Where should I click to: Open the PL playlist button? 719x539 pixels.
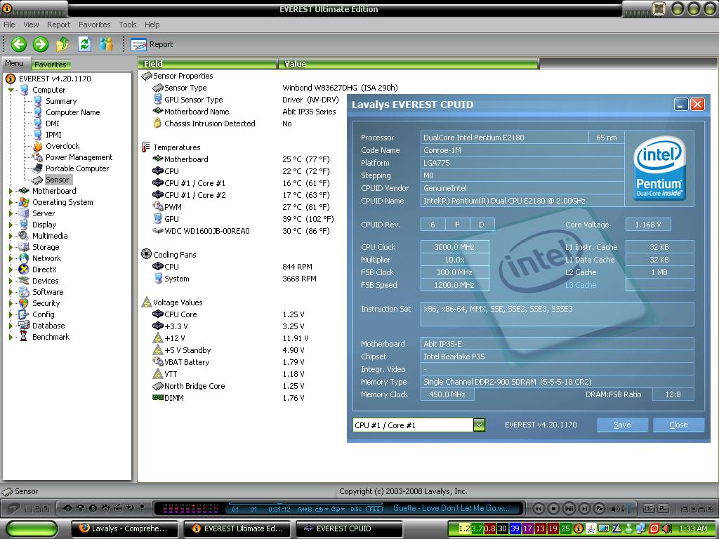tap(663, 508)
